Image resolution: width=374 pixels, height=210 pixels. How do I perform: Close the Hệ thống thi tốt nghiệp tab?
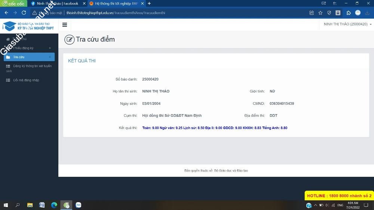pos(142,3)
